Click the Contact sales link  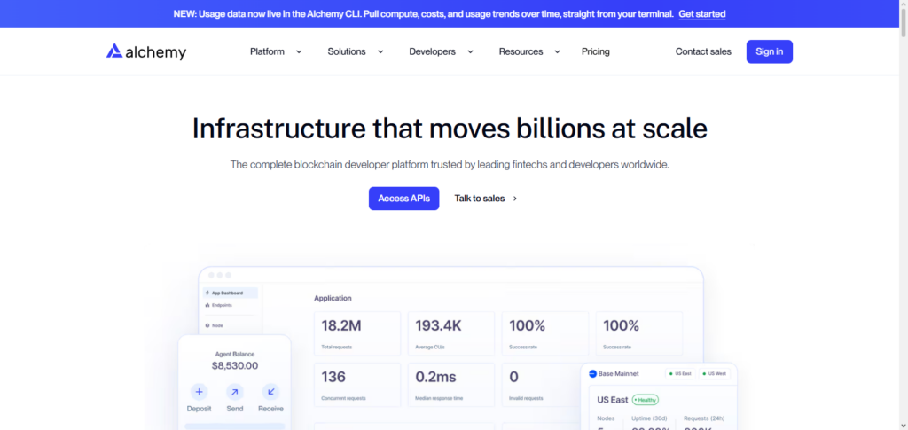coord(703,51)
